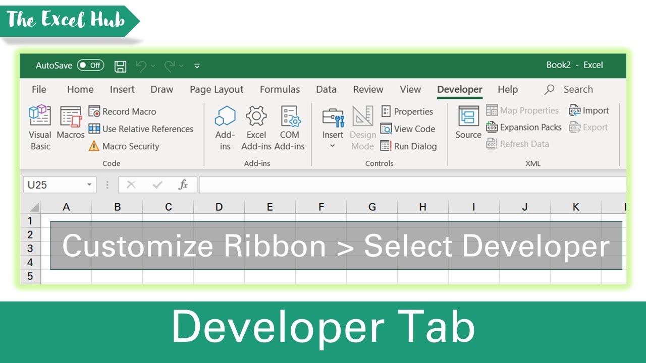
Task: Switch to the Home tab
Action: pos(80,89)
